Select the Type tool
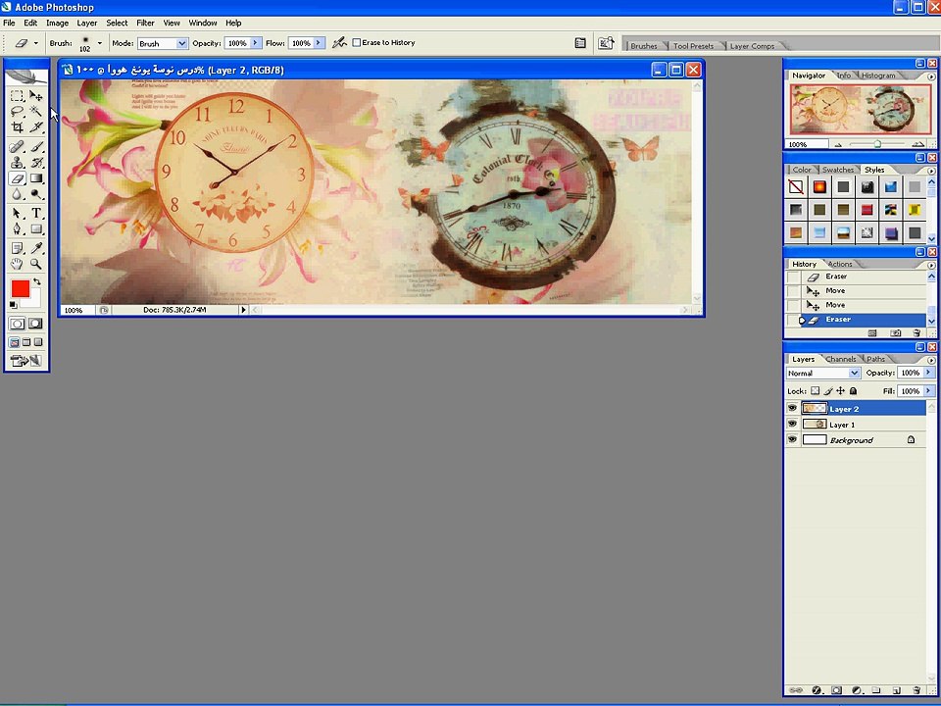This screenshot has height=706, width=941. coord(36,213)
